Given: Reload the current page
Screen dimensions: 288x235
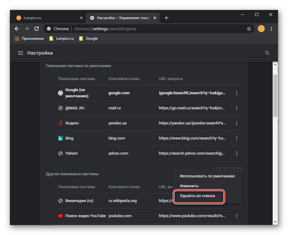Looking at the screenshot, I should click(x=37, y=29).
